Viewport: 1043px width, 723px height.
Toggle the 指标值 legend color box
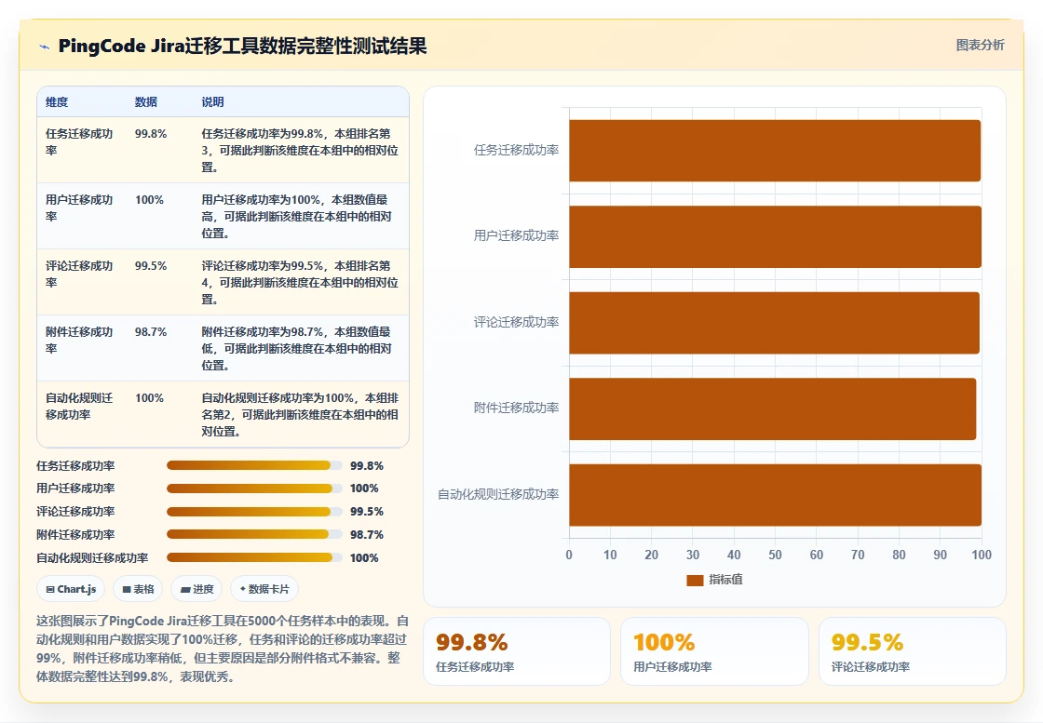tap(695, 580)
